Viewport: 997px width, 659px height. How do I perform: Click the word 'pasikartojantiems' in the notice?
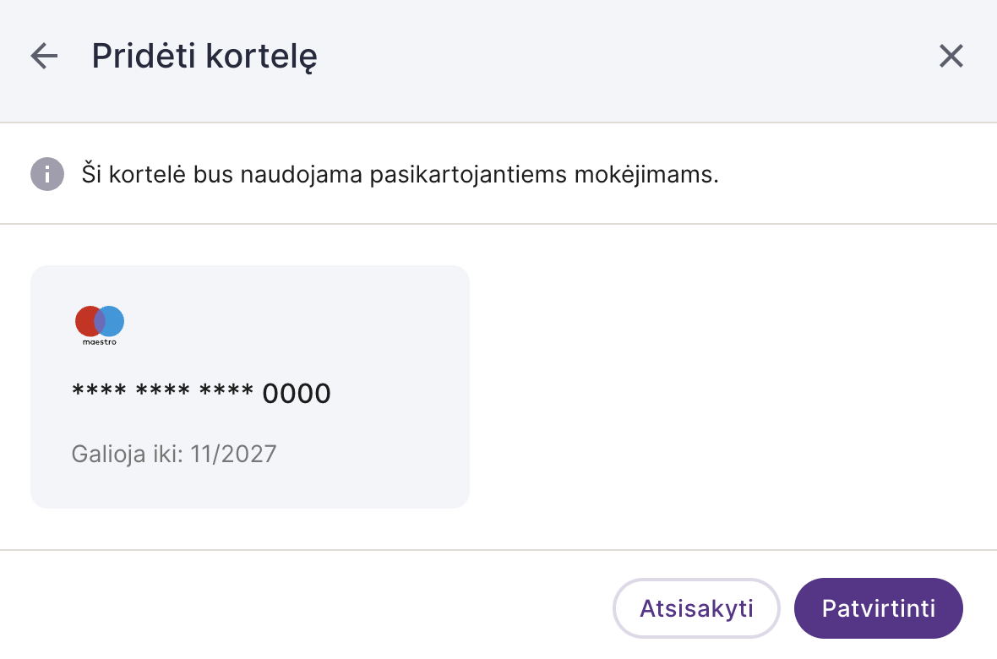coord(468,175)
